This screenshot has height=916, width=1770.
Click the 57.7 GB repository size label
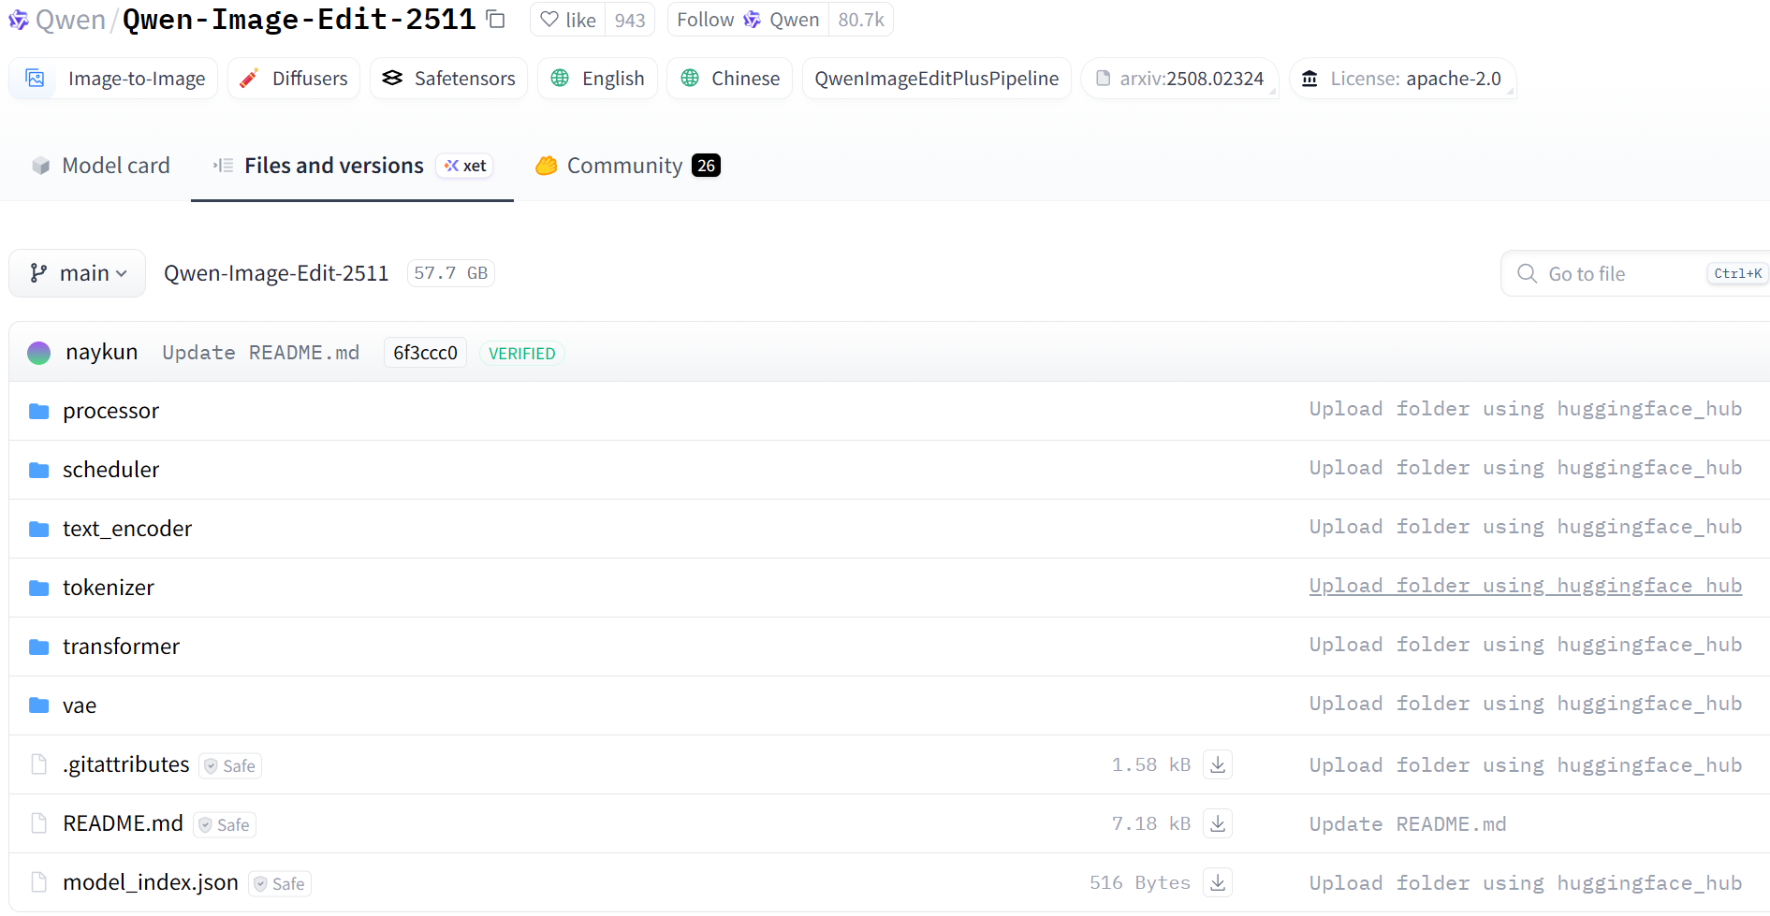point(451,273)
